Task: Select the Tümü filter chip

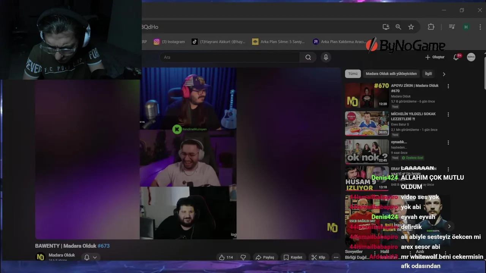Action: [x=353, y=74]
